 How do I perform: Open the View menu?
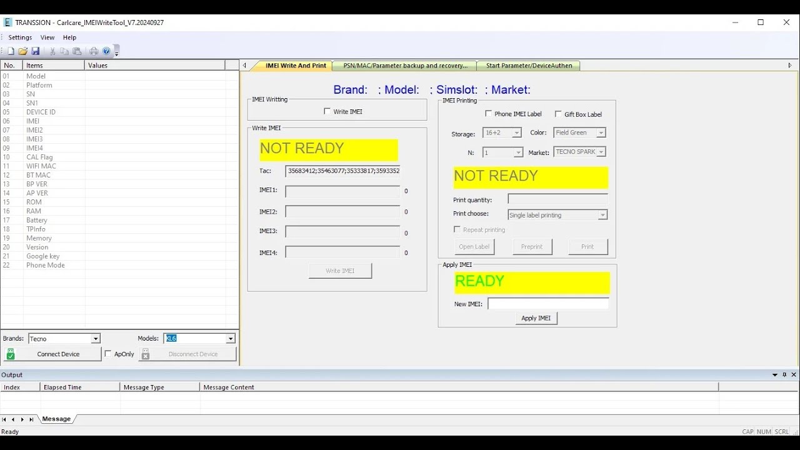(47, 37)
